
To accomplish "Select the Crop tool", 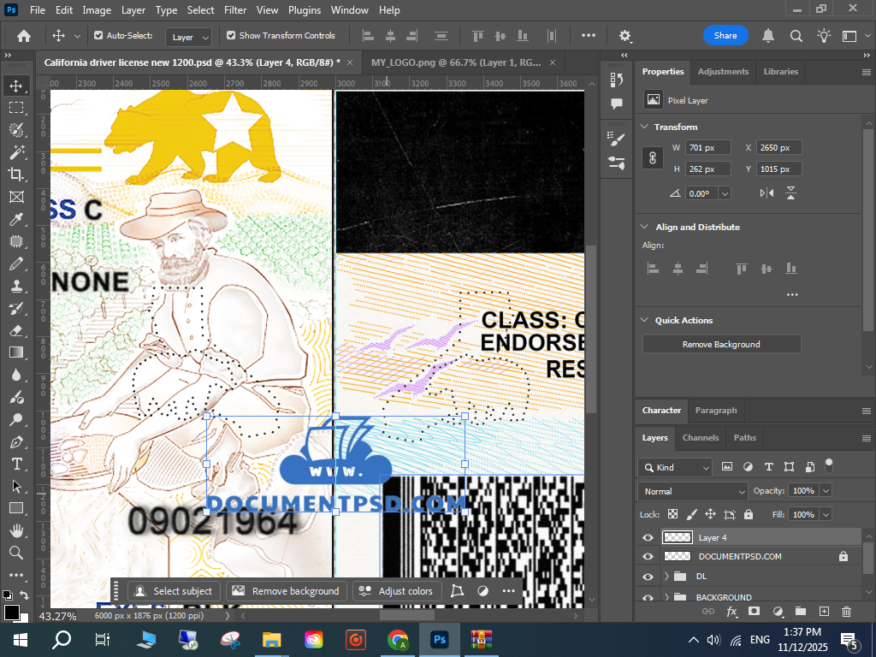I will [15, 175].
